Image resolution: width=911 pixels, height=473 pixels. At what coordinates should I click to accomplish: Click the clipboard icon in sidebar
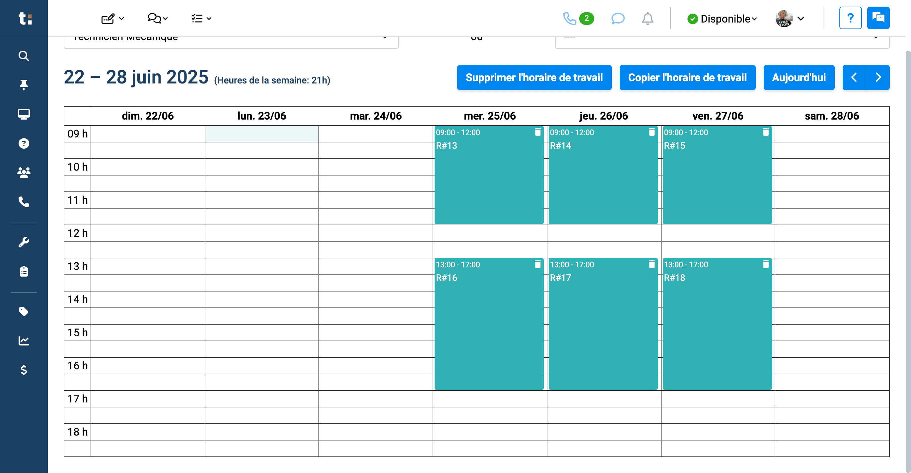pyautogui.click(x=24, y=272)
